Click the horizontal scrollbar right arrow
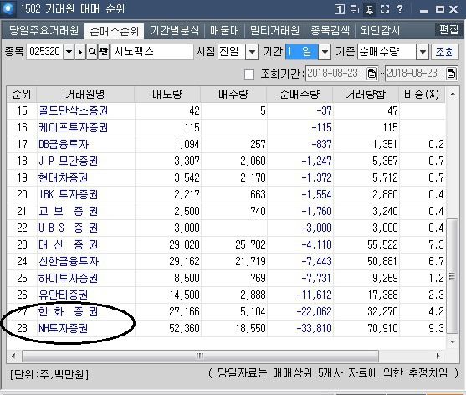This screenshot has width=466, height=395. (438, 356)
